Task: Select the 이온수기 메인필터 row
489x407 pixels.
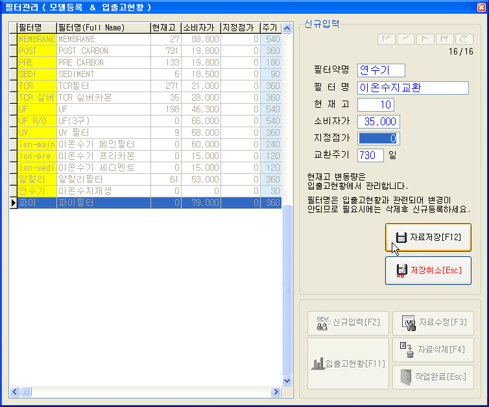Action: (146, 144)
